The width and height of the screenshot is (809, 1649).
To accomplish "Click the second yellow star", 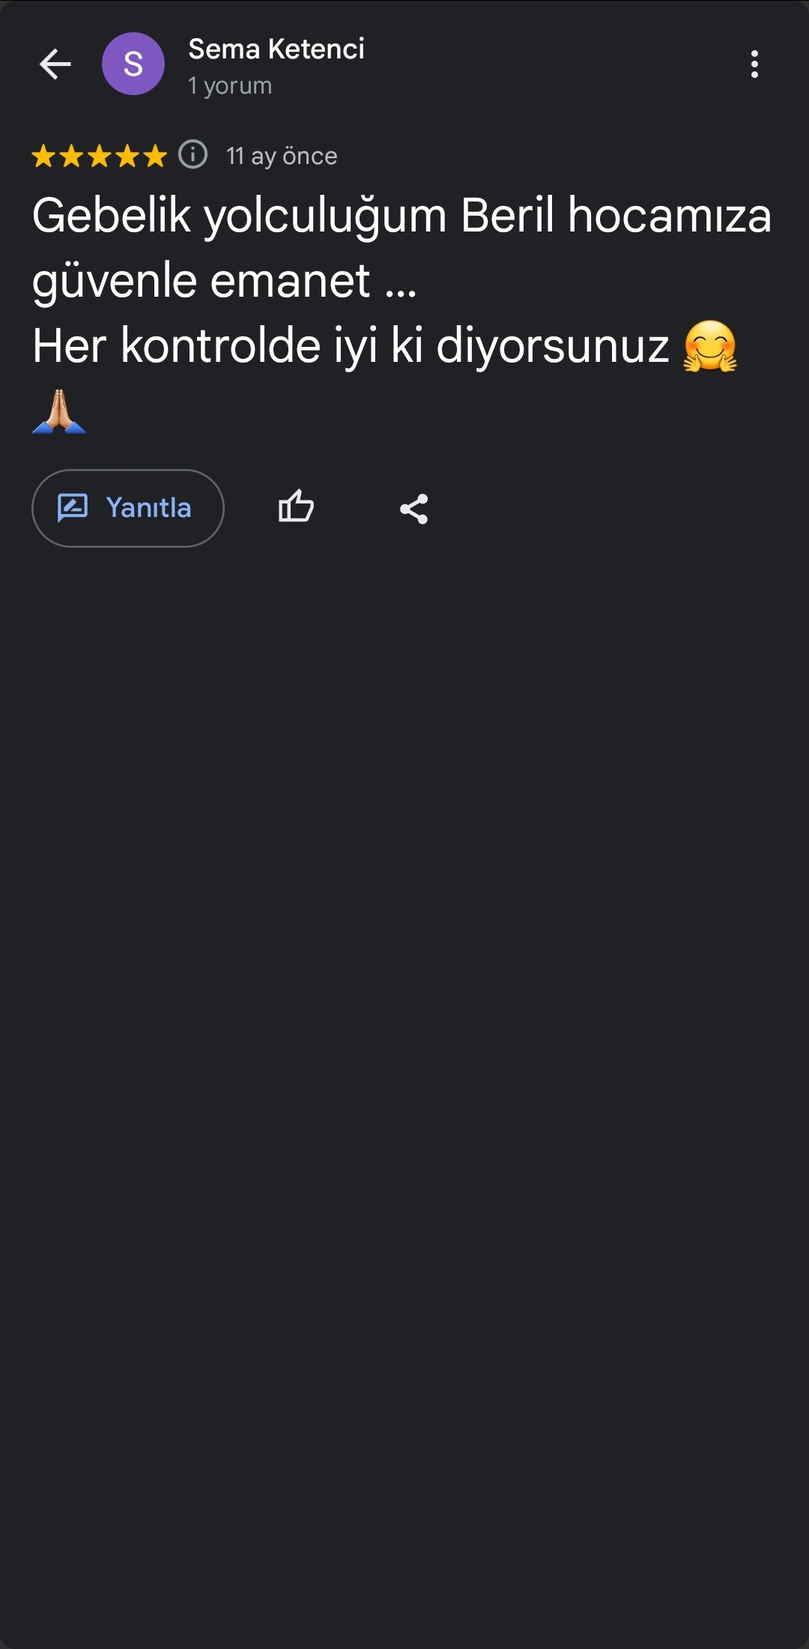I will 71,156.
